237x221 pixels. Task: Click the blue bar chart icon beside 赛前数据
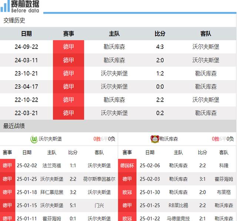[x=5, y=6]
